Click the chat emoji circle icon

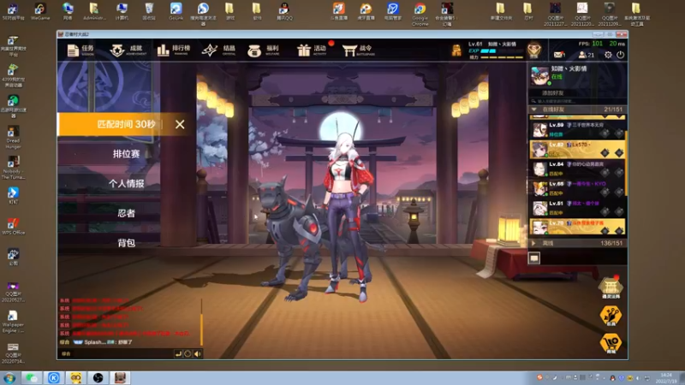pyautogui.click(x=188, y=354)
